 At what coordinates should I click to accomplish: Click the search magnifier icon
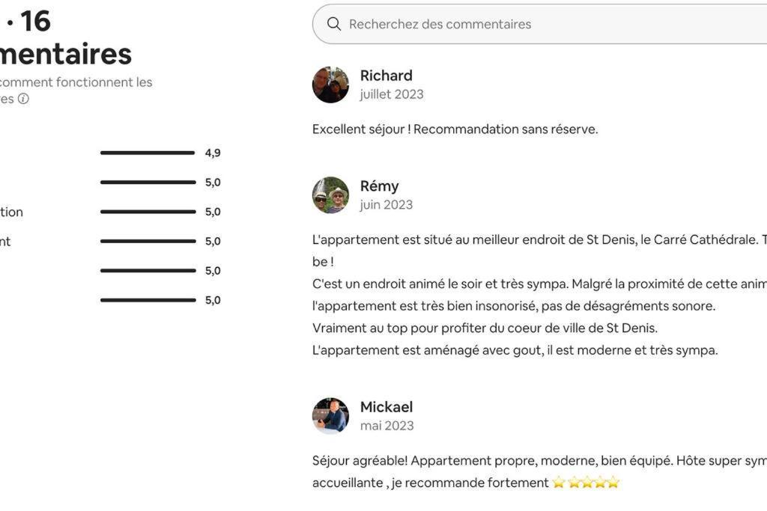click(x=334, y=24)
